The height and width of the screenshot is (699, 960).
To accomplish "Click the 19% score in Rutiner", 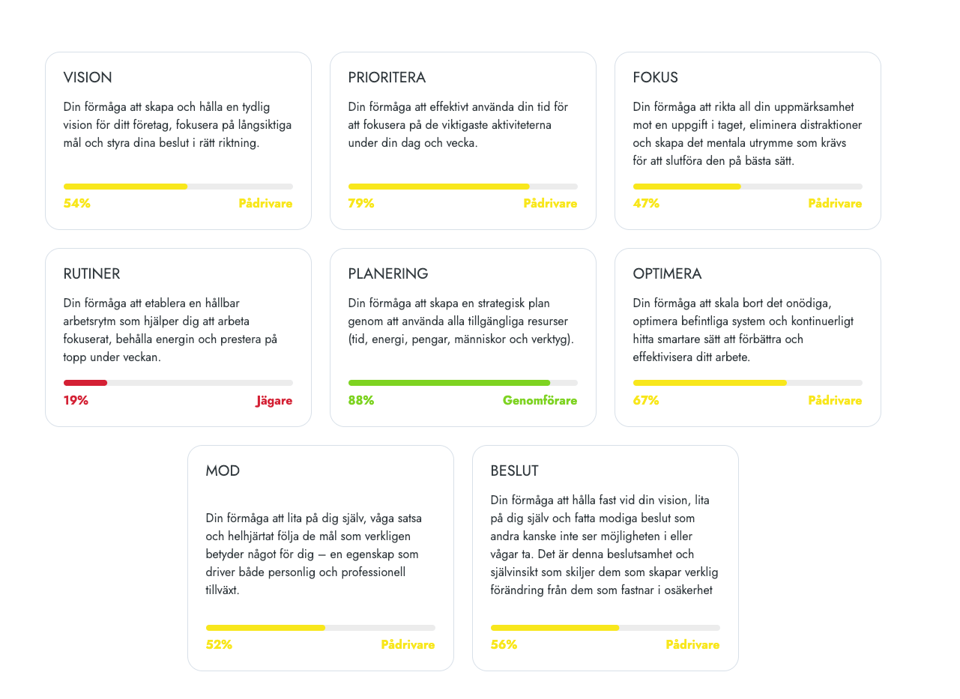I will tap(76, 401).
